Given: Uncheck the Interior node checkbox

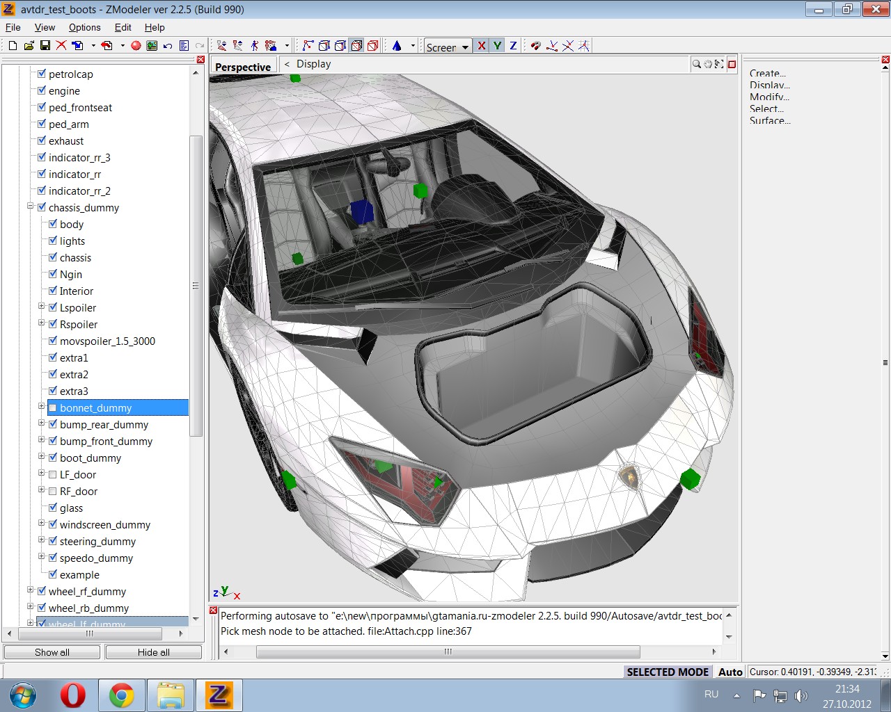Looking at the screenshot, I should point(53,291).
